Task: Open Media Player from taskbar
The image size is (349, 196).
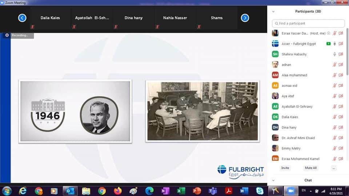Action: coord(54,191)
